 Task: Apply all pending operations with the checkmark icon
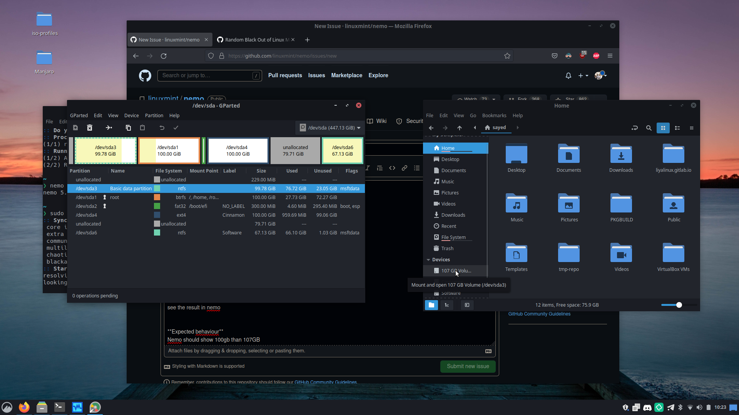(176, 128)
